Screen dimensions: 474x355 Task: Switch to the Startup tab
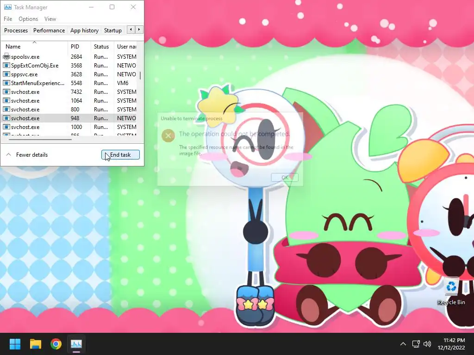tap(113, 30)
